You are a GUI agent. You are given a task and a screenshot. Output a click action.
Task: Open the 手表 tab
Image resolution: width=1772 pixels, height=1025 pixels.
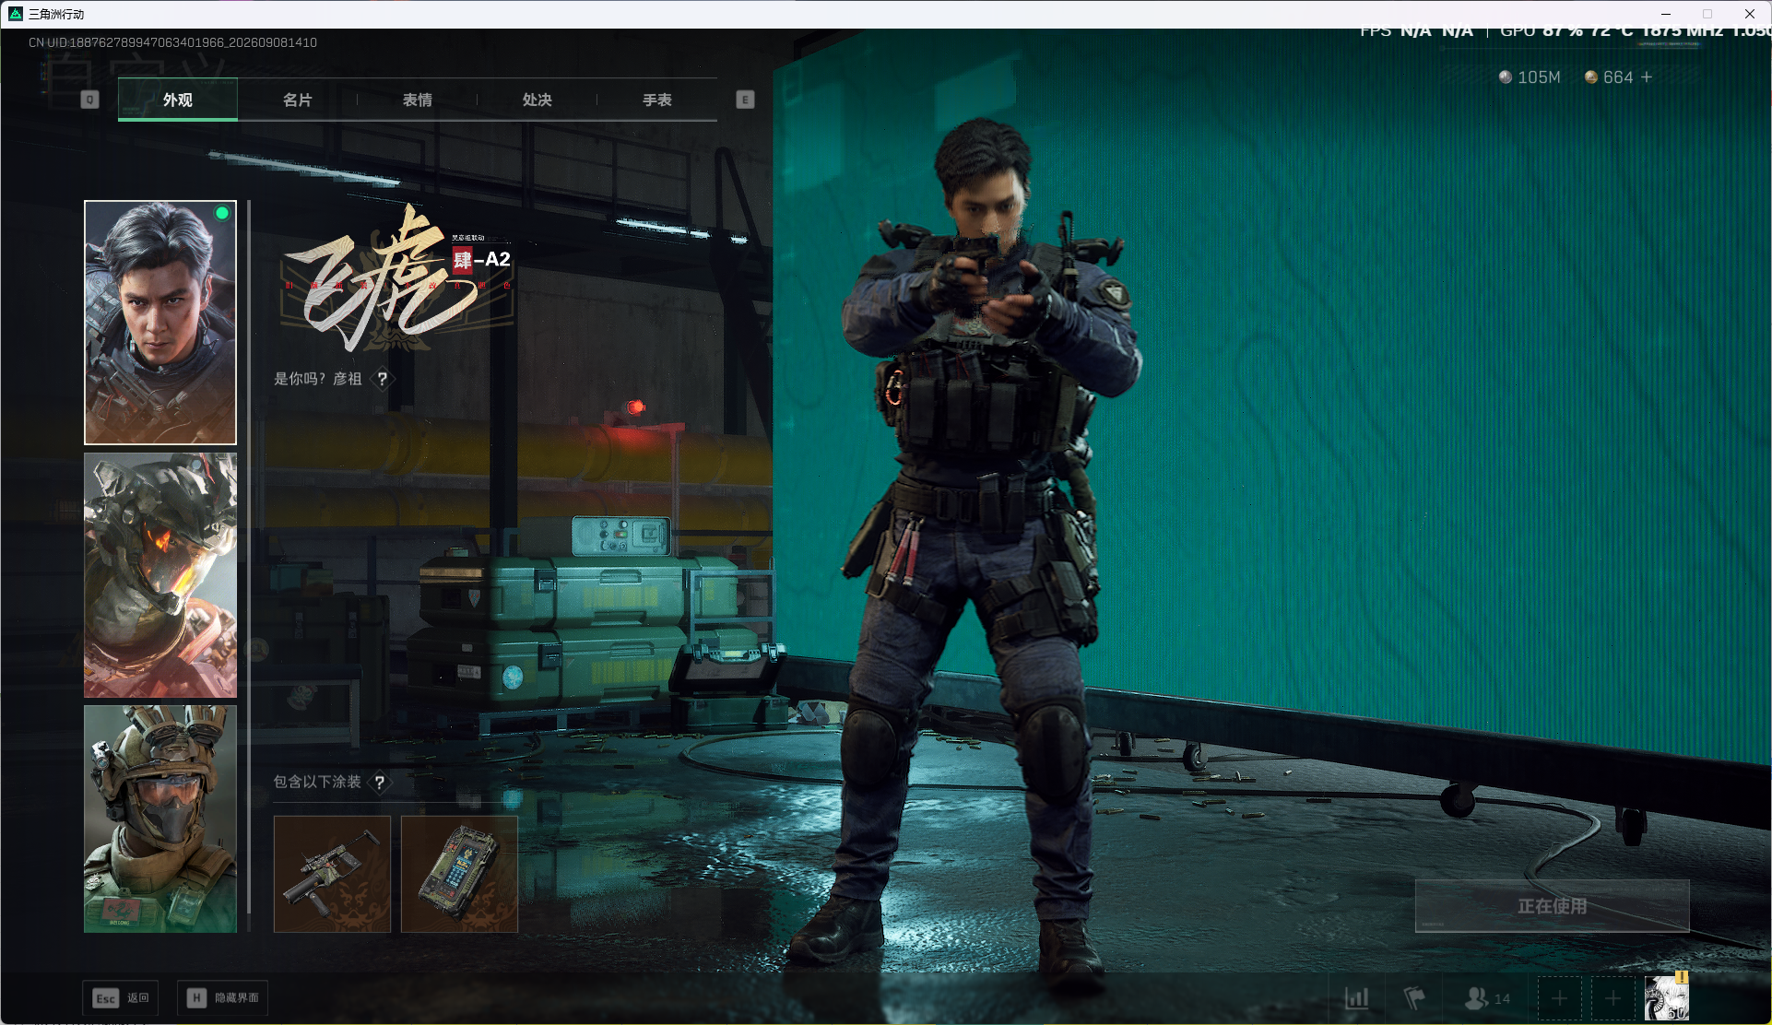656,100
